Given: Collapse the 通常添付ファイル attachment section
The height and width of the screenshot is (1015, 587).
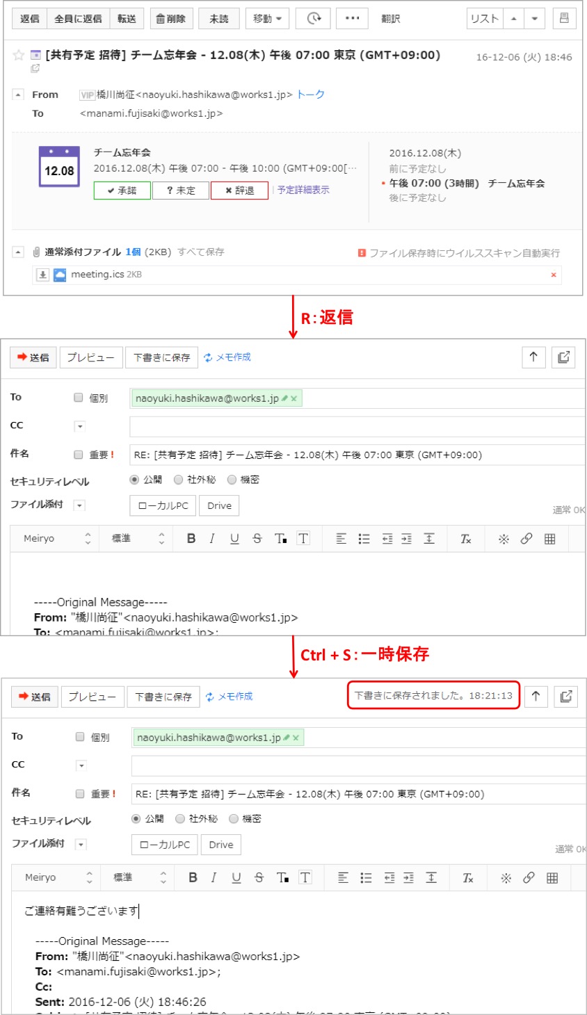Looking at the screenshot, I should [x=19, y=252].
